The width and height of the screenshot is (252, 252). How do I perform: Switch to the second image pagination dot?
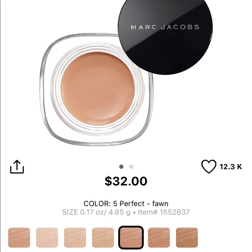[x=131, y=167]
